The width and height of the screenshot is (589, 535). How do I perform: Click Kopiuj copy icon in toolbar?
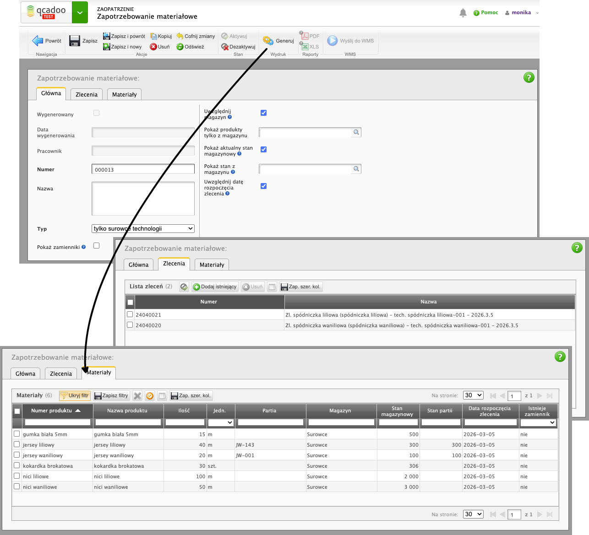(x=153, y=36)
